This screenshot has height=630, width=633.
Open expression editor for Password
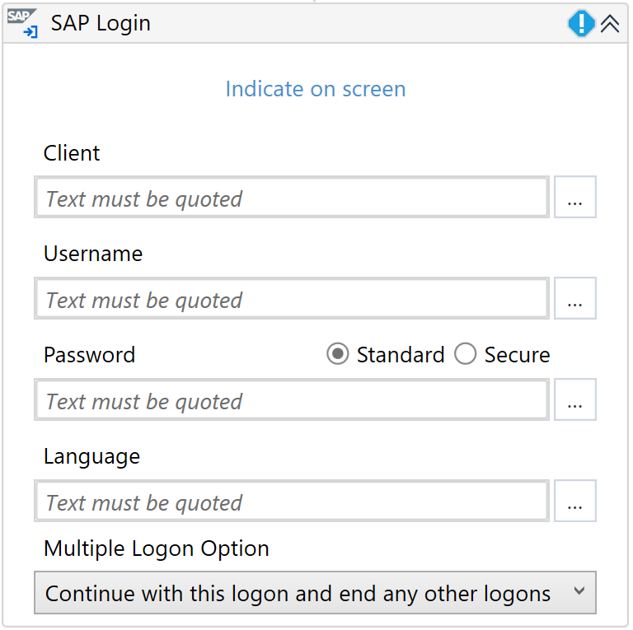tap(574, 399)
